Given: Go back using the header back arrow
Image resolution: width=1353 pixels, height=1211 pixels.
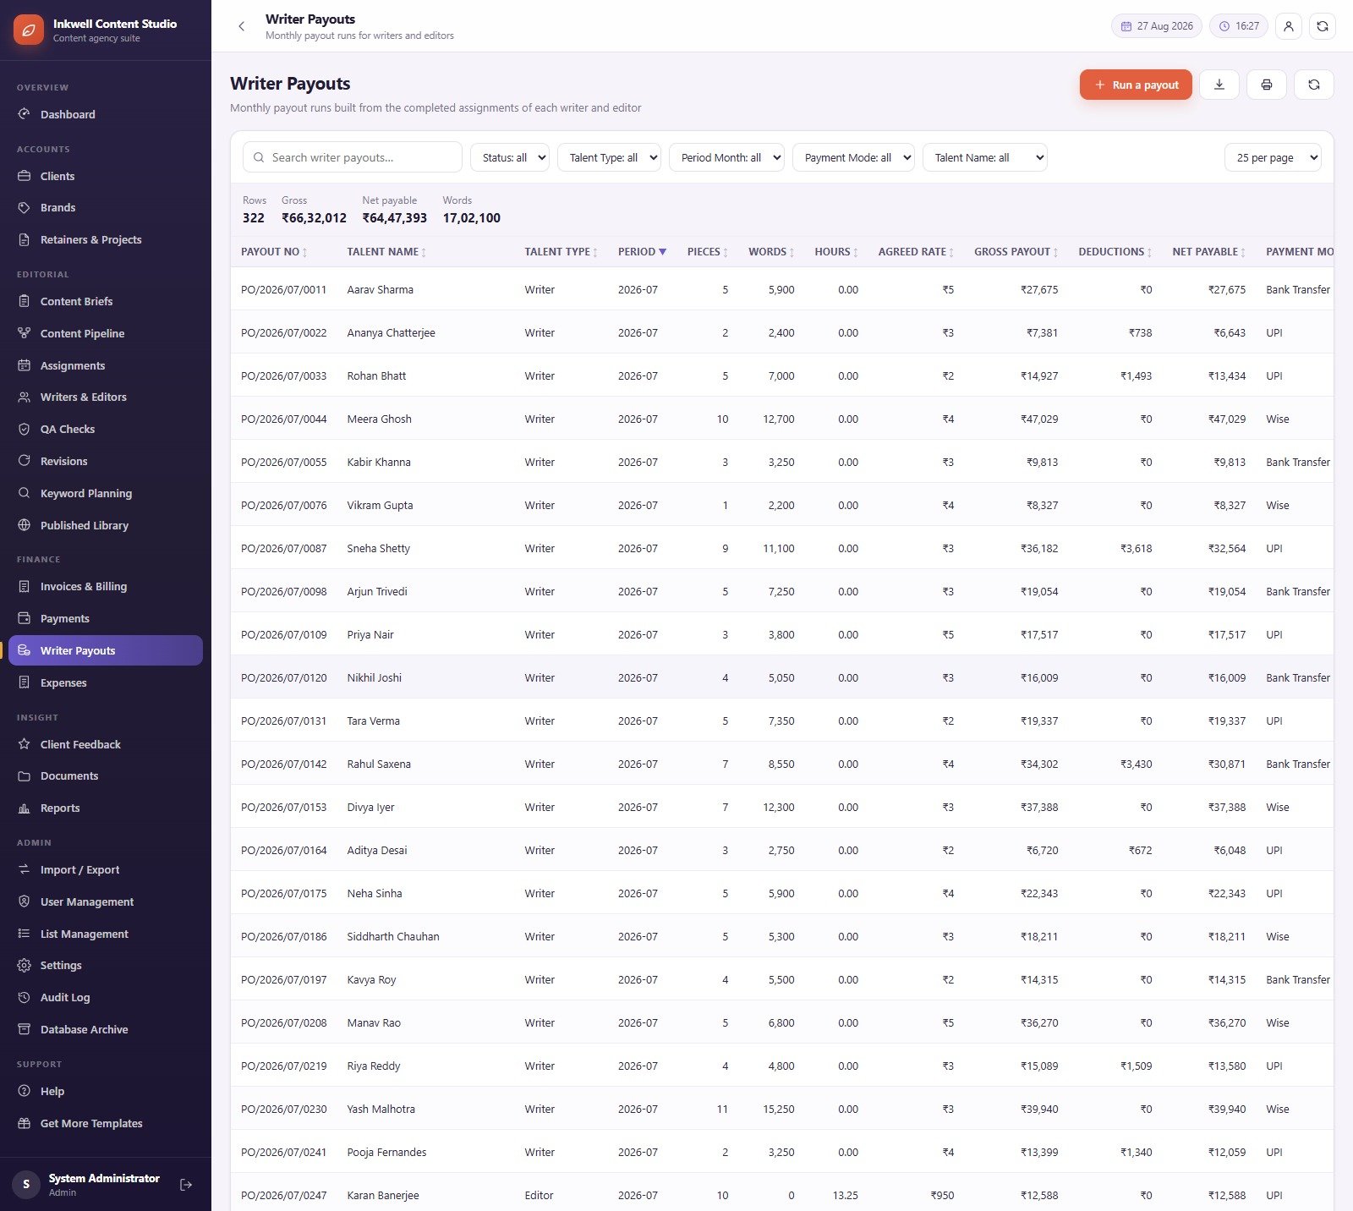Looking at the screenshot, I should 242,26.
